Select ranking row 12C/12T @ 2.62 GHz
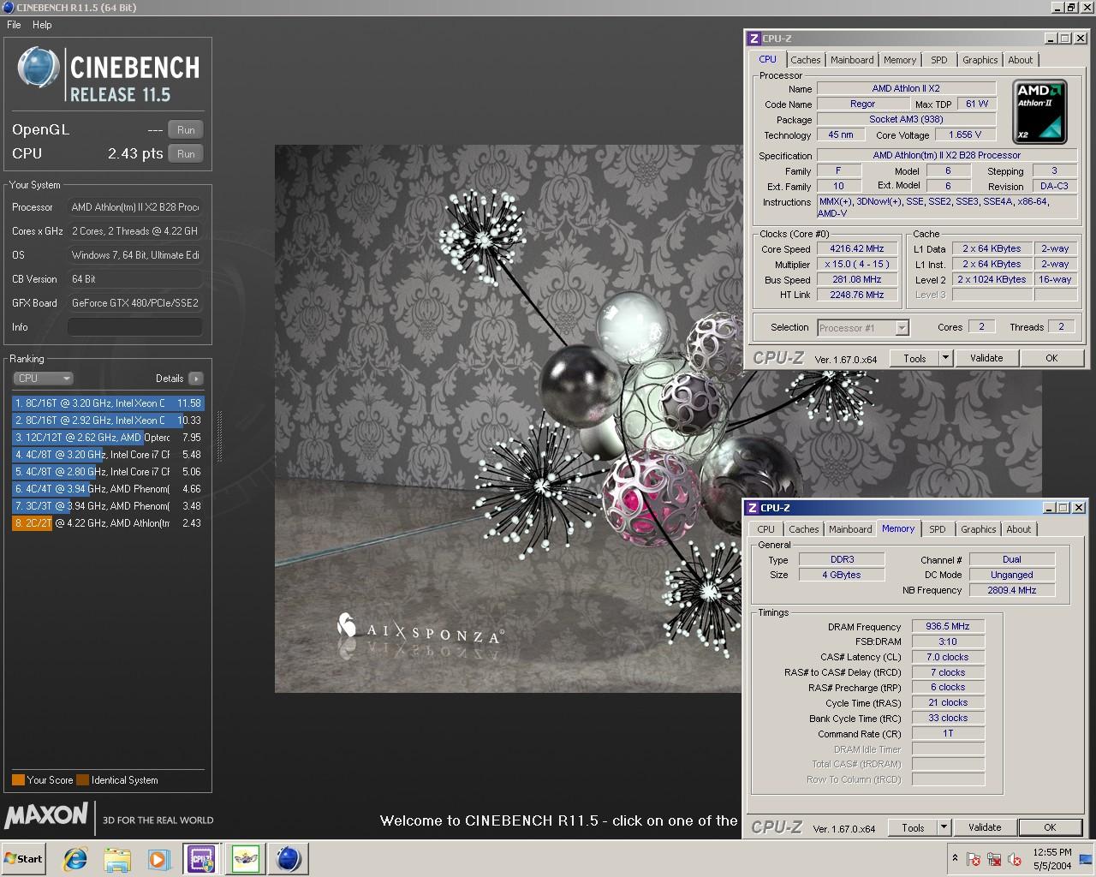Screen dimensions: 1096x877 [x=108, y=438]
